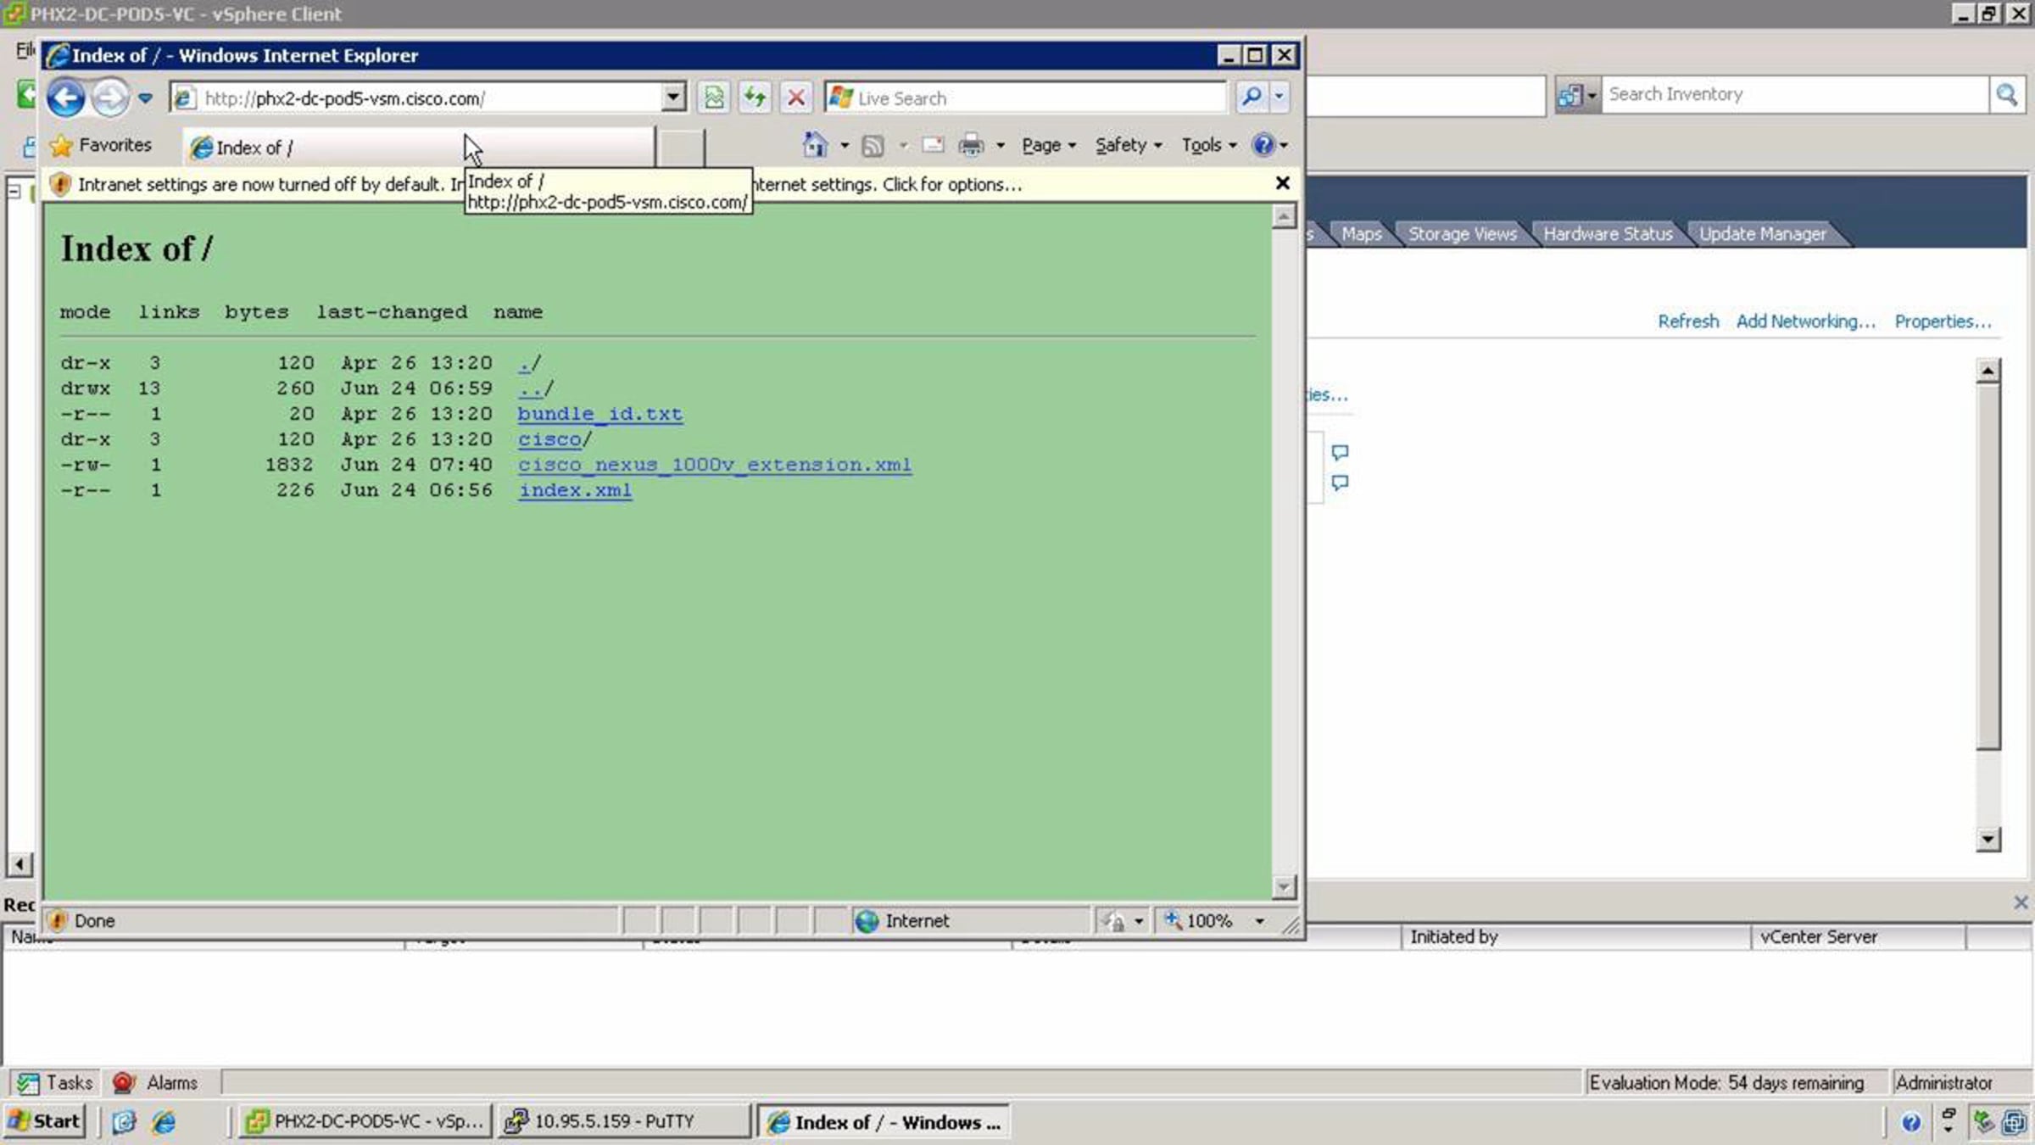Click the Home icon in IE toolbar
This screenshot has width=2035, height=1145.
tap(815, 145)
